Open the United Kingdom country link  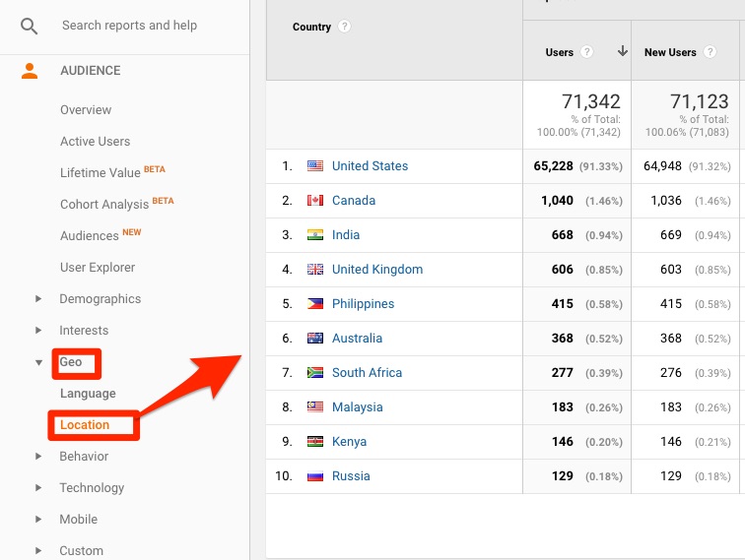coord(377,269)
